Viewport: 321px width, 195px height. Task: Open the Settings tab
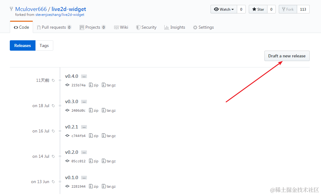pos(203,27)
